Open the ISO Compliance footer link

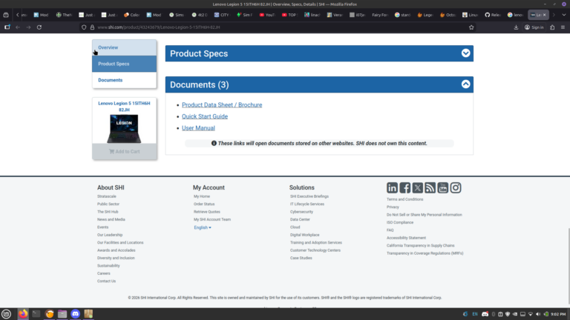[400, 222]
